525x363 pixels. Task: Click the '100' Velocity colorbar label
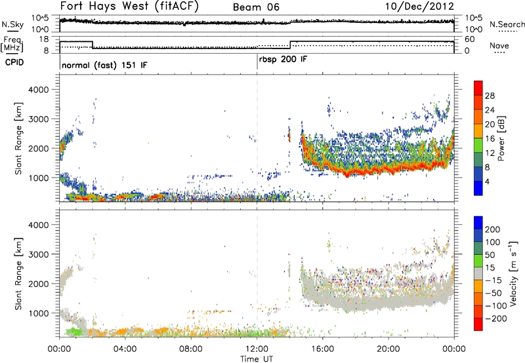(x=493, y=242)
